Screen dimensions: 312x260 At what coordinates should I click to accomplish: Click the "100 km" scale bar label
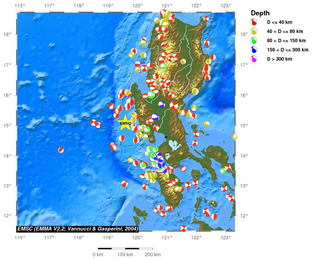pyautogui.click(x=125, y=255)
